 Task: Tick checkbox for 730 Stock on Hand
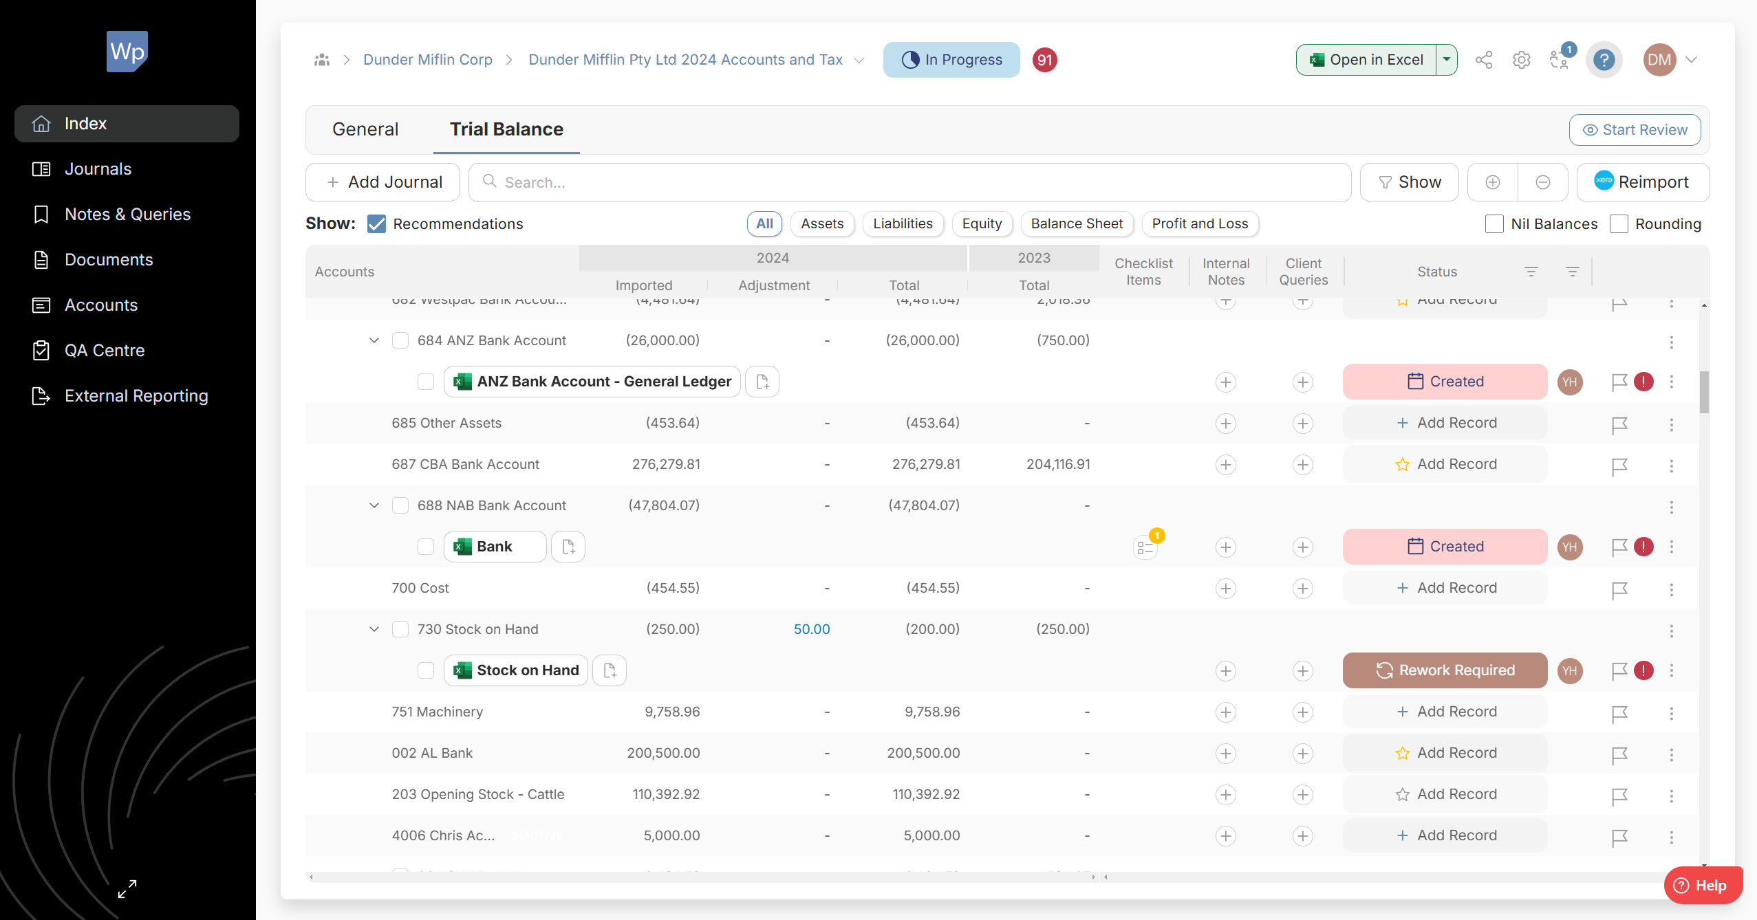click(400, 629)
